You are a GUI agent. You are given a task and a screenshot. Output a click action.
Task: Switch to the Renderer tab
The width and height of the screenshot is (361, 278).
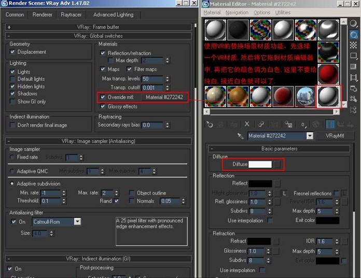pos(43,15)
